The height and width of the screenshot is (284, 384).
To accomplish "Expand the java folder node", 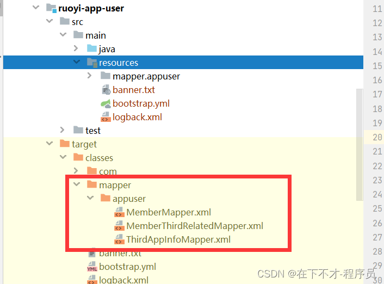I will tap(76, 48).
